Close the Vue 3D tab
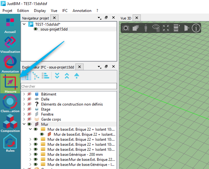Viewport: 209px width, 169px height. [x=137, y=18]
